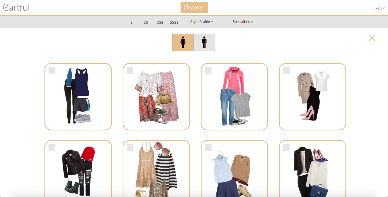Select the women's gender icon
388x197 pixels.
(x=183, y=42)
